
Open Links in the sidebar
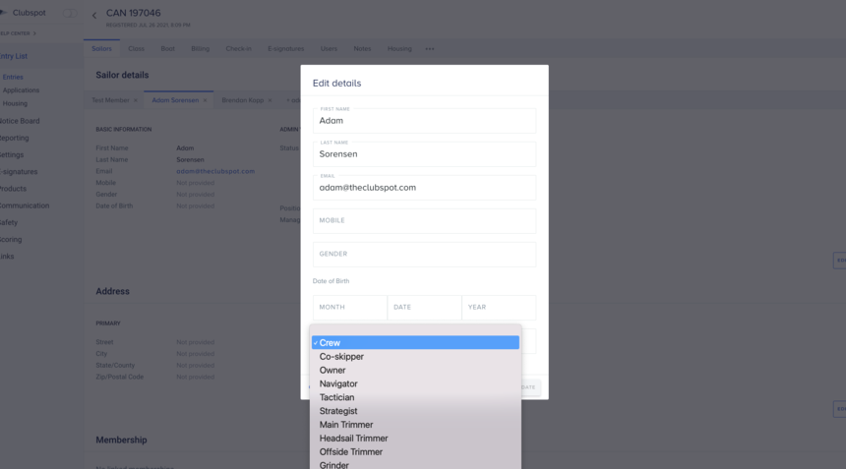click(7, 257)
